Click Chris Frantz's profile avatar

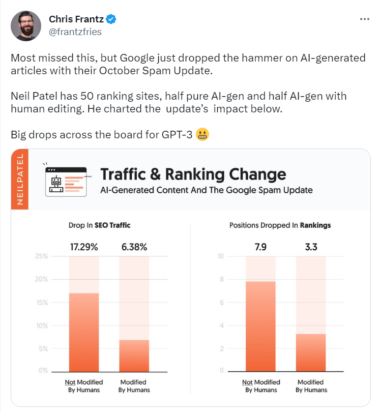(x=26, y=26)
